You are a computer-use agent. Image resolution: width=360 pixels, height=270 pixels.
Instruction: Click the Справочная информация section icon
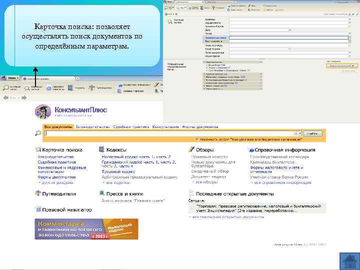251,150
